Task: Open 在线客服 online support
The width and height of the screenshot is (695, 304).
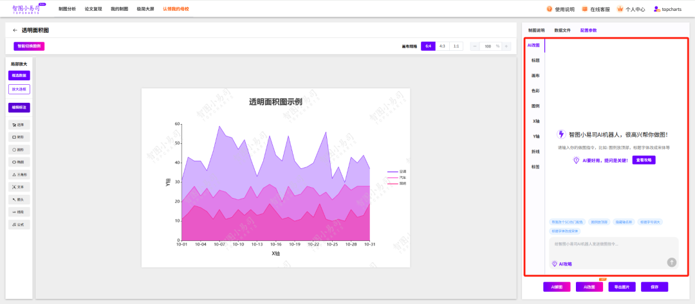Action: pyautogui.click(x=595, y=9)
